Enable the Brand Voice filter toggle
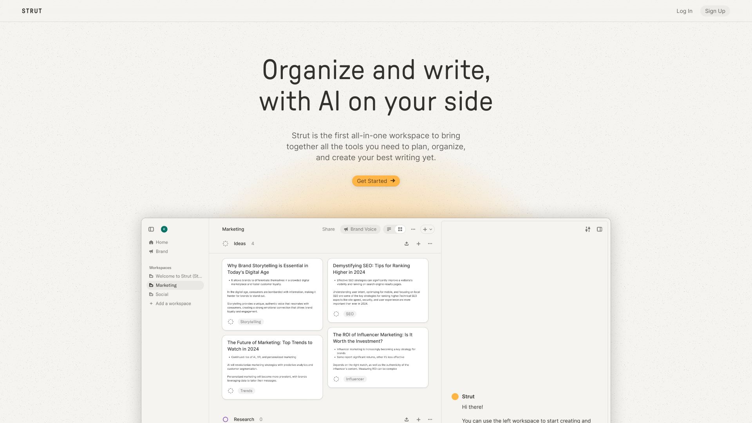Viewport: 752px width, 423px height. click(360, 229)
